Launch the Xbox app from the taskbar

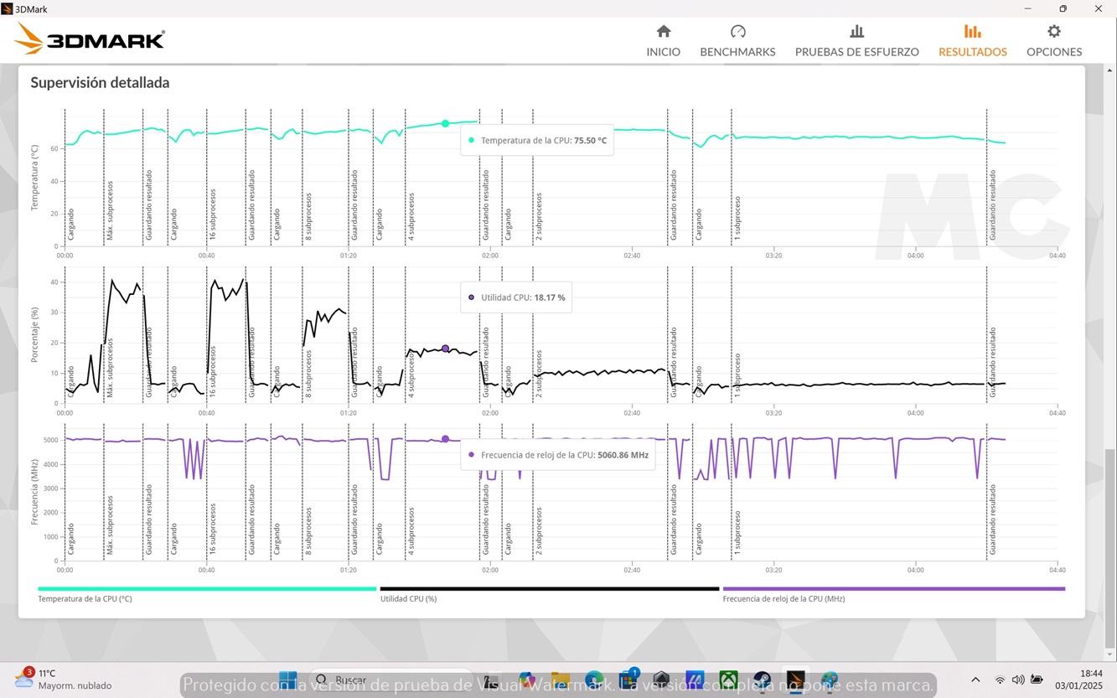[x=728, y=680]
